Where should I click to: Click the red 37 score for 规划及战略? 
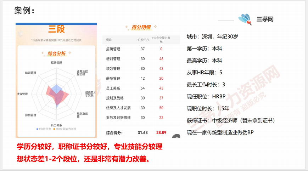pos(161,98)
